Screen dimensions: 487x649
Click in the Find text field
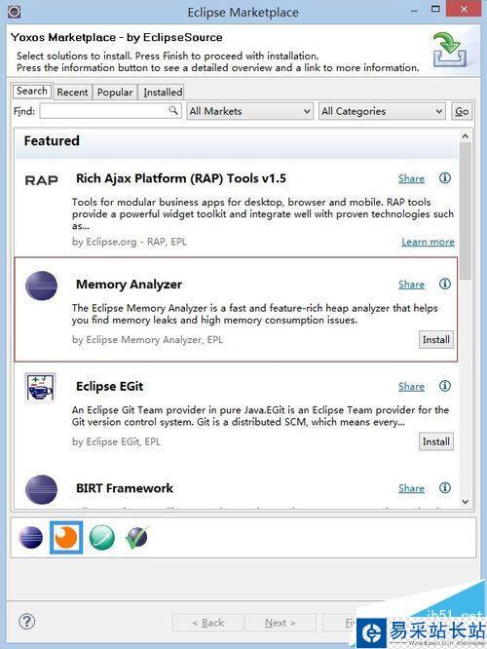click(x=110, y=111)
